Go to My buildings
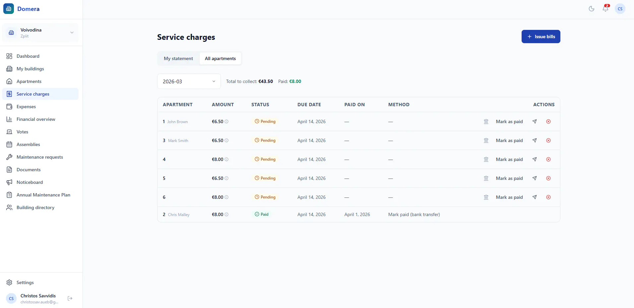The height and width of the screenshot is (308, 634). click(40, 69)
